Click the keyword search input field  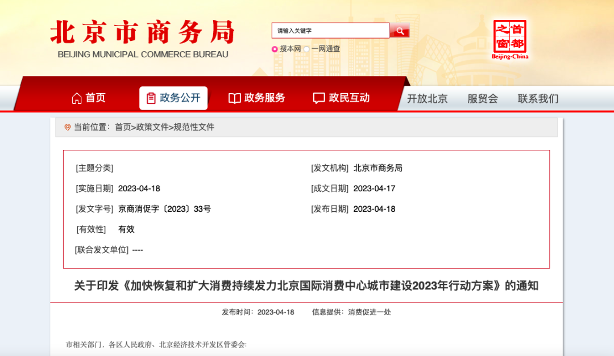click(330, 31)
